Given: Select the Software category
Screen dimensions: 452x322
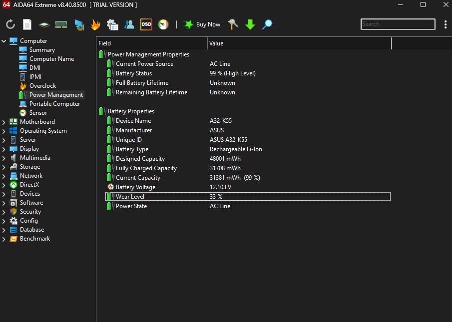Looking at the screenshot, I should 31,203.
